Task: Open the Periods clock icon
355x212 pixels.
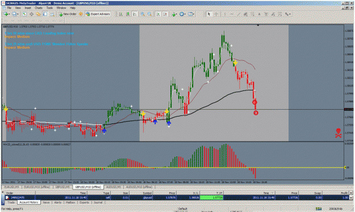Action: tap(182, 14)
